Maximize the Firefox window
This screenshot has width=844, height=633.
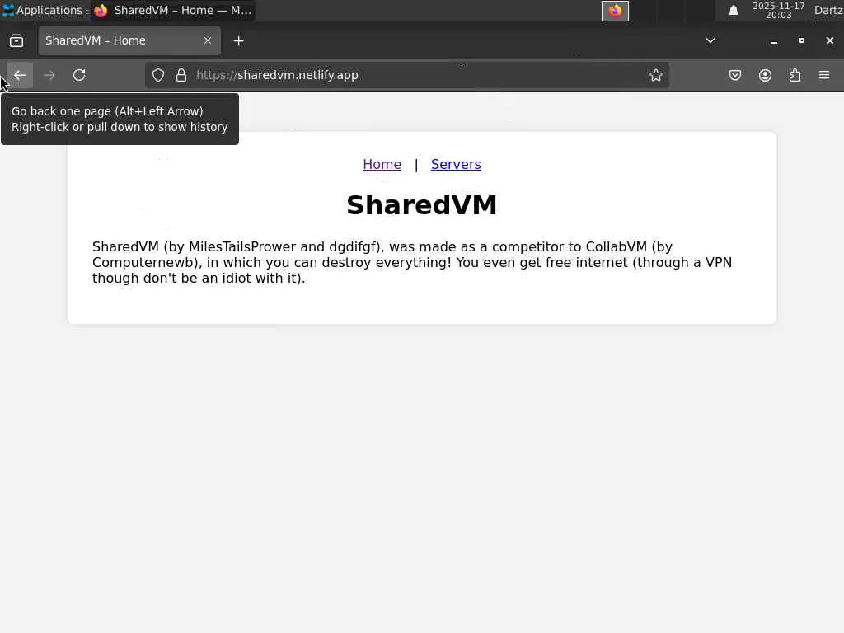click(x=801, y=40)
